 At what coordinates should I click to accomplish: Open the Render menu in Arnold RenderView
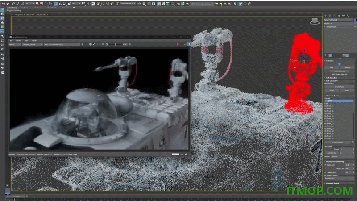tap(34, 41)
